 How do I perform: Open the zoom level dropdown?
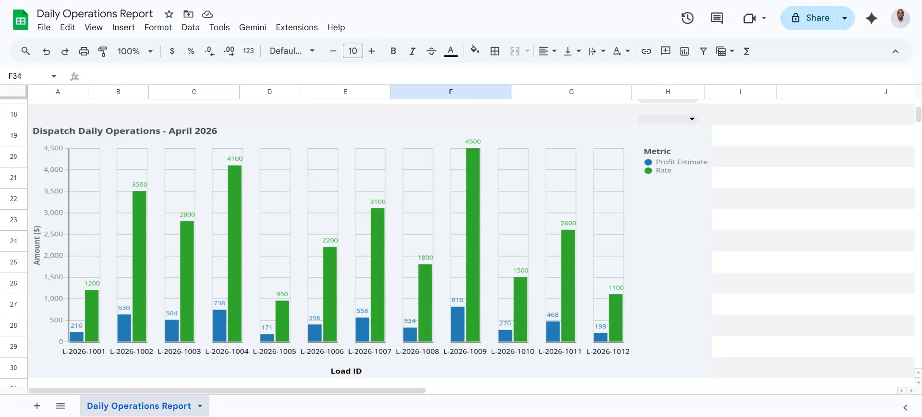(x=135, y=51)
